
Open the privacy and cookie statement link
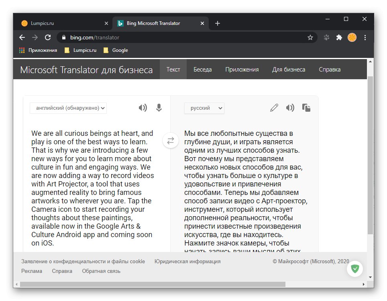(83, 262)
